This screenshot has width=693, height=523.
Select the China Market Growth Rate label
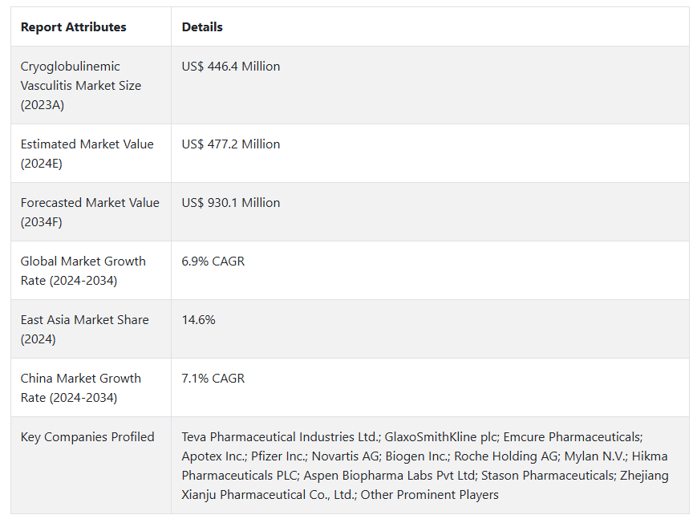click(x=81, y=387)
